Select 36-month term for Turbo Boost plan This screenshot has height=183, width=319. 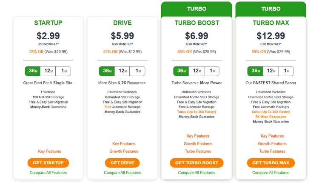(x=181, y=71)
